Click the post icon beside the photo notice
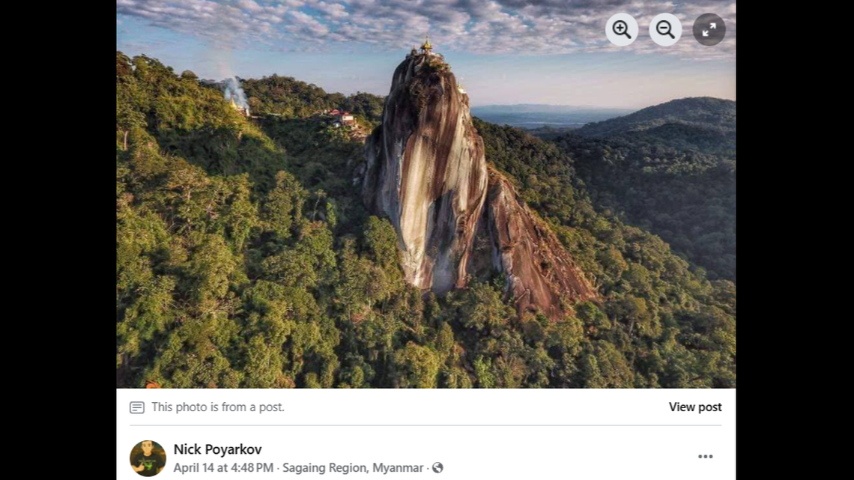The height and width of the screenshot is (480, 854). tap(136, 407)
